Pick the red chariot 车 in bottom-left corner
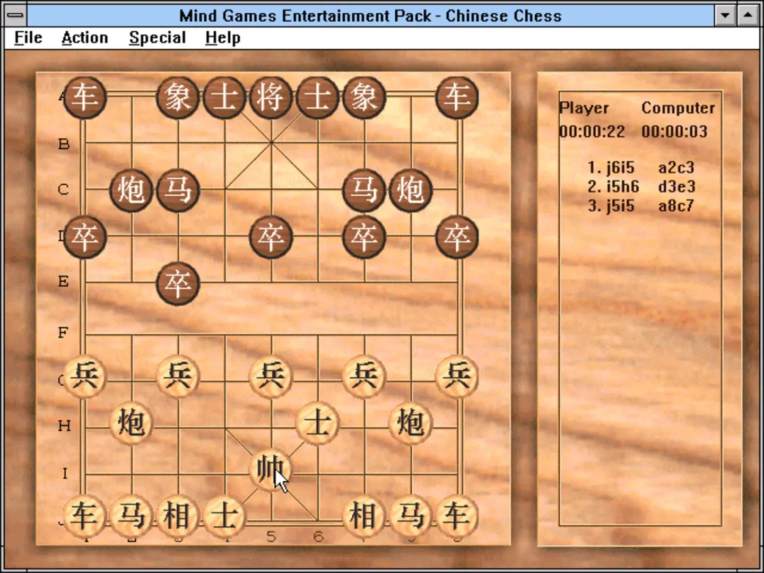Screen dimensions: 764x573 click(84, 516)
